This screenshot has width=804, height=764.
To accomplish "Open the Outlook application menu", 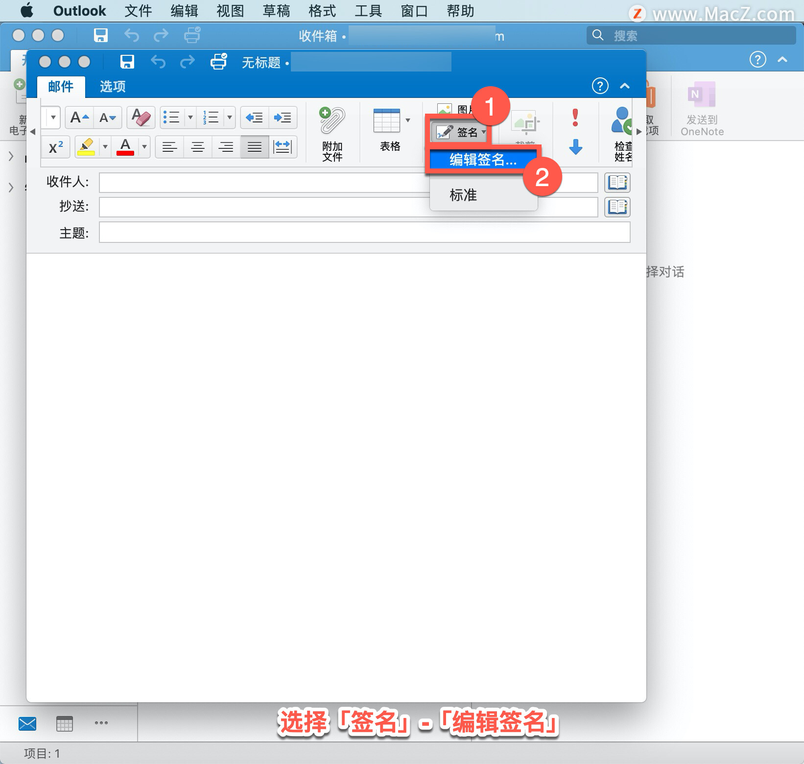I will coord(79,11).
